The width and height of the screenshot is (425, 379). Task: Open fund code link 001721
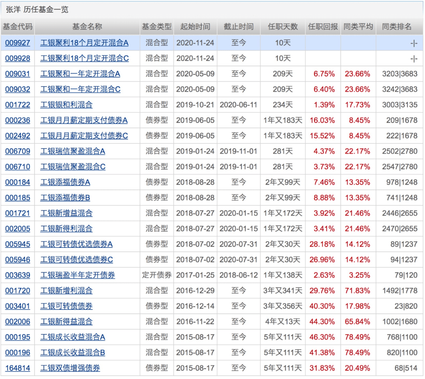18,213
